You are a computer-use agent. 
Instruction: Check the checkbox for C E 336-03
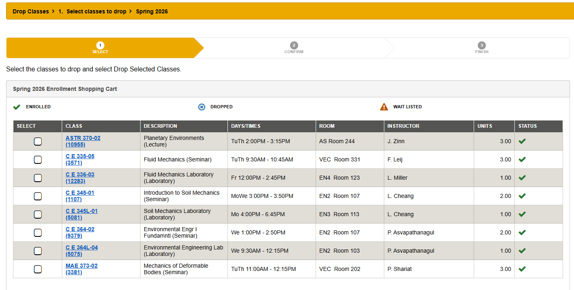point(38,178)
